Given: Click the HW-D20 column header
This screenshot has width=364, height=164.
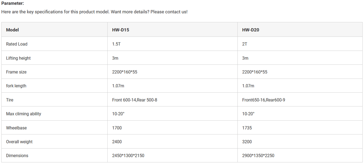Looking at the screenshot, I should tap(251, 30).
